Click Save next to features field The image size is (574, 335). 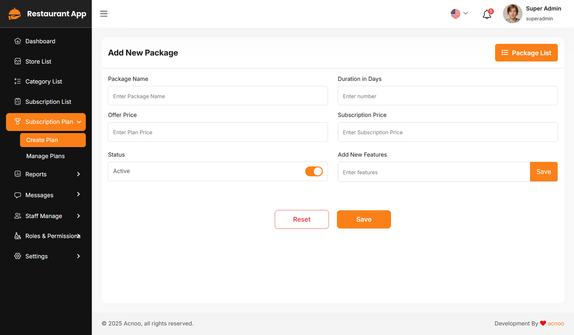pos(544,172)
